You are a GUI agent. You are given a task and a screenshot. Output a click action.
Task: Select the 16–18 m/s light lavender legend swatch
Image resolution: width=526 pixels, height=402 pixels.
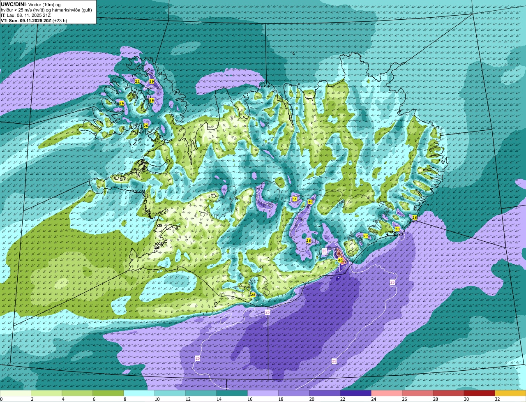pos(263,393)
